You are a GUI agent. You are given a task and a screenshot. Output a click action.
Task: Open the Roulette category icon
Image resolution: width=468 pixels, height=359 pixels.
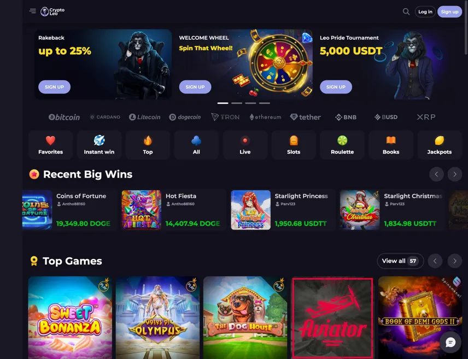coord(342,145)
